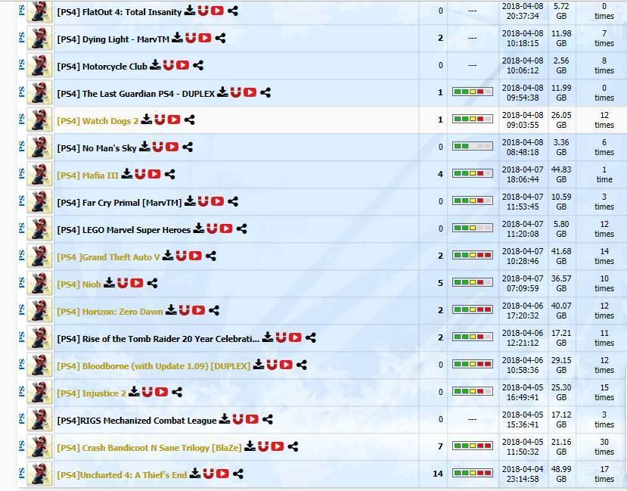Click date 2018-04-08 20:37:34

click(x=523, y=11)
